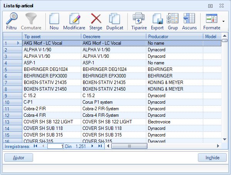231x175 pixels.
Task: Click the Ajutor help button
Action: (x=18, y=158)
